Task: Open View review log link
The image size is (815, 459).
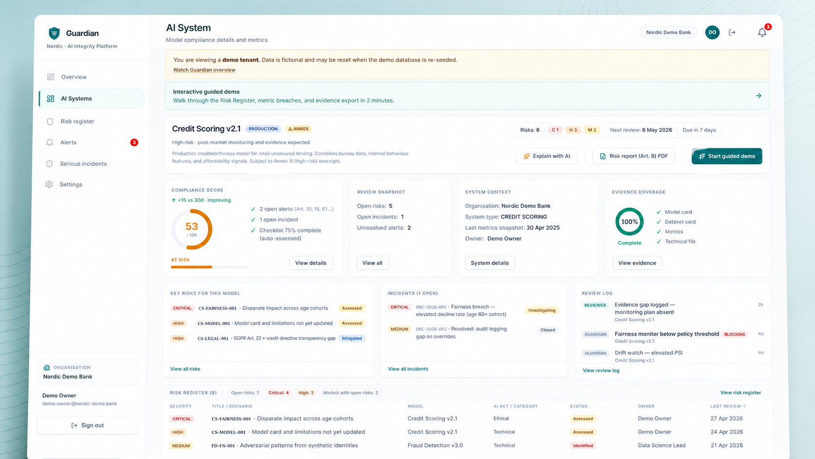Action: pos(601,370)
